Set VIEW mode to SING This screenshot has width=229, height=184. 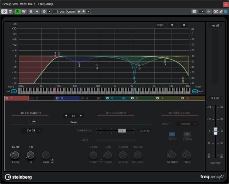[x=195, y=91]
